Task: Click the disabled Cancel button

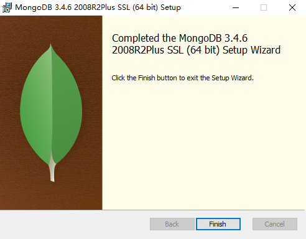Action: 275,224
